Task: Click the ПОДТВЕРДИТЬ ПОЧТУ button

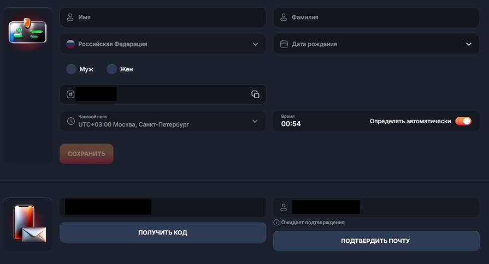Action: point(376,241)
